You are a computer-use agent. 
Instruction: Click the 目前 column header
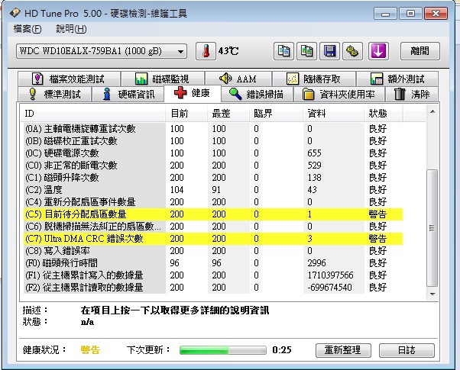(186, 114)
